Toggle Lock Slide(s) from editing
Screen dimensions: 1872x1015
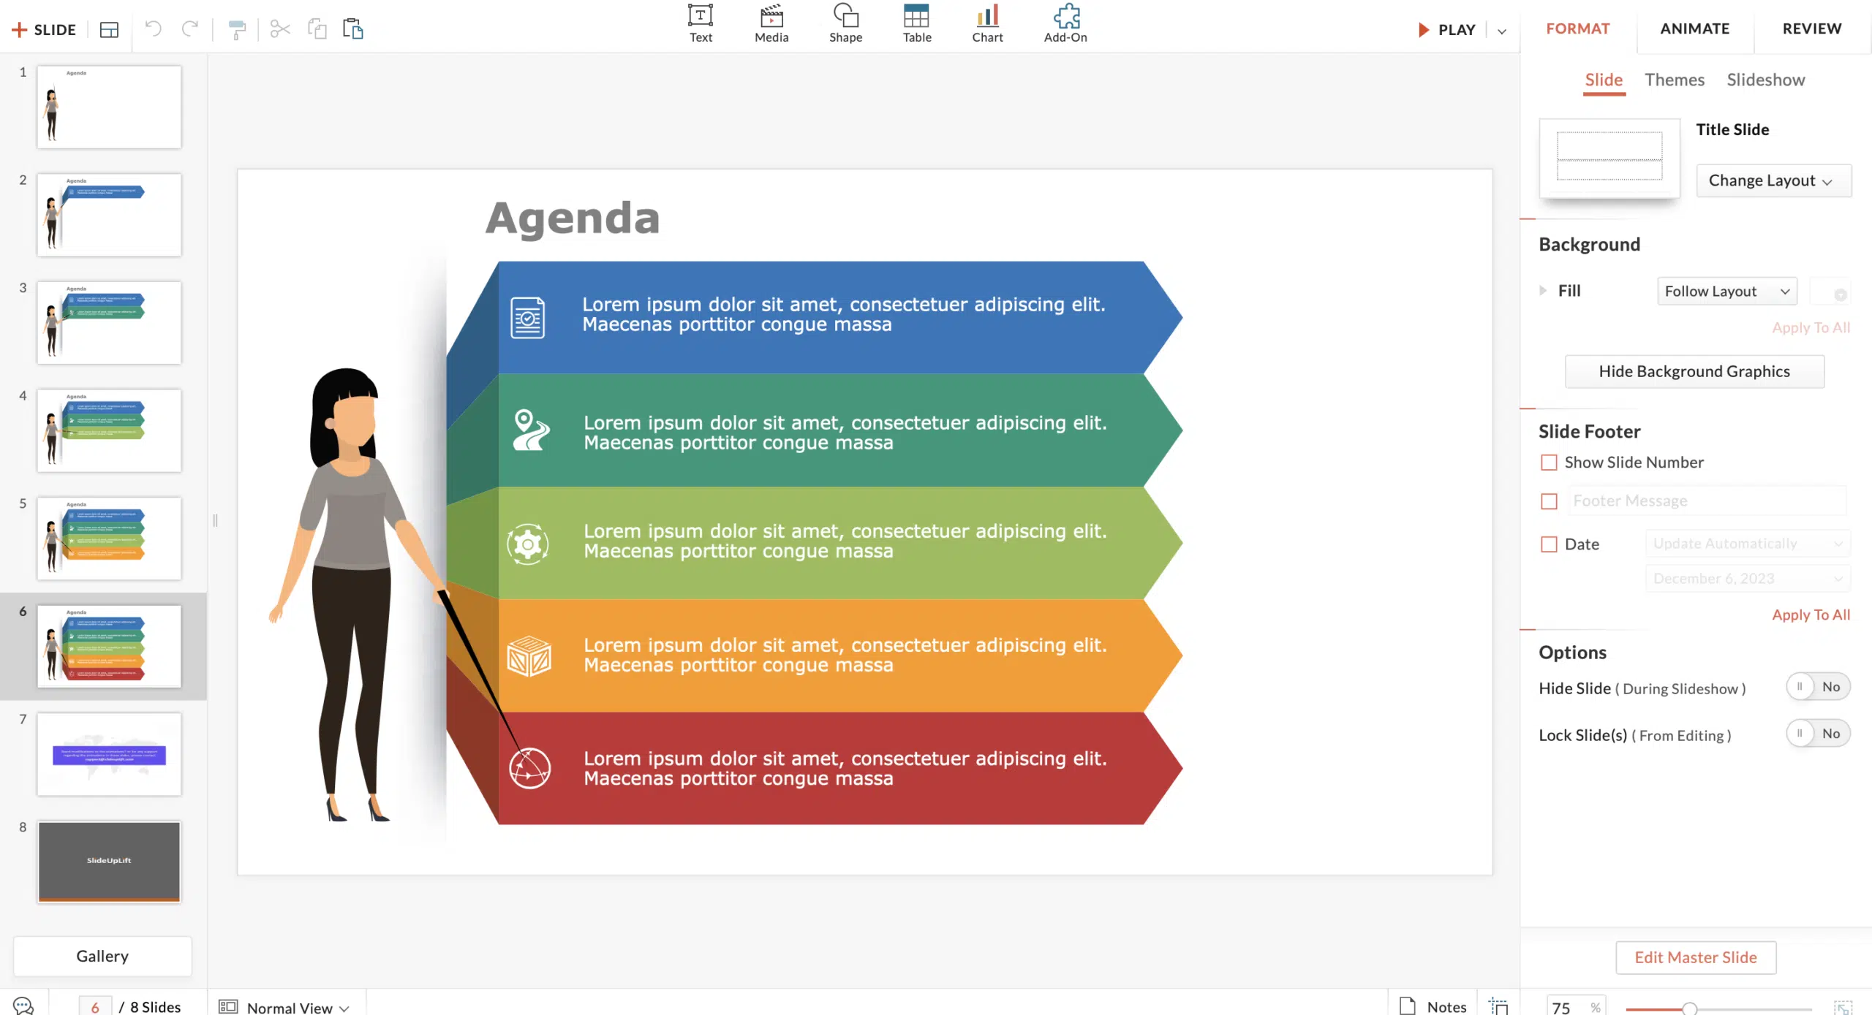(x=1818, y=734)
